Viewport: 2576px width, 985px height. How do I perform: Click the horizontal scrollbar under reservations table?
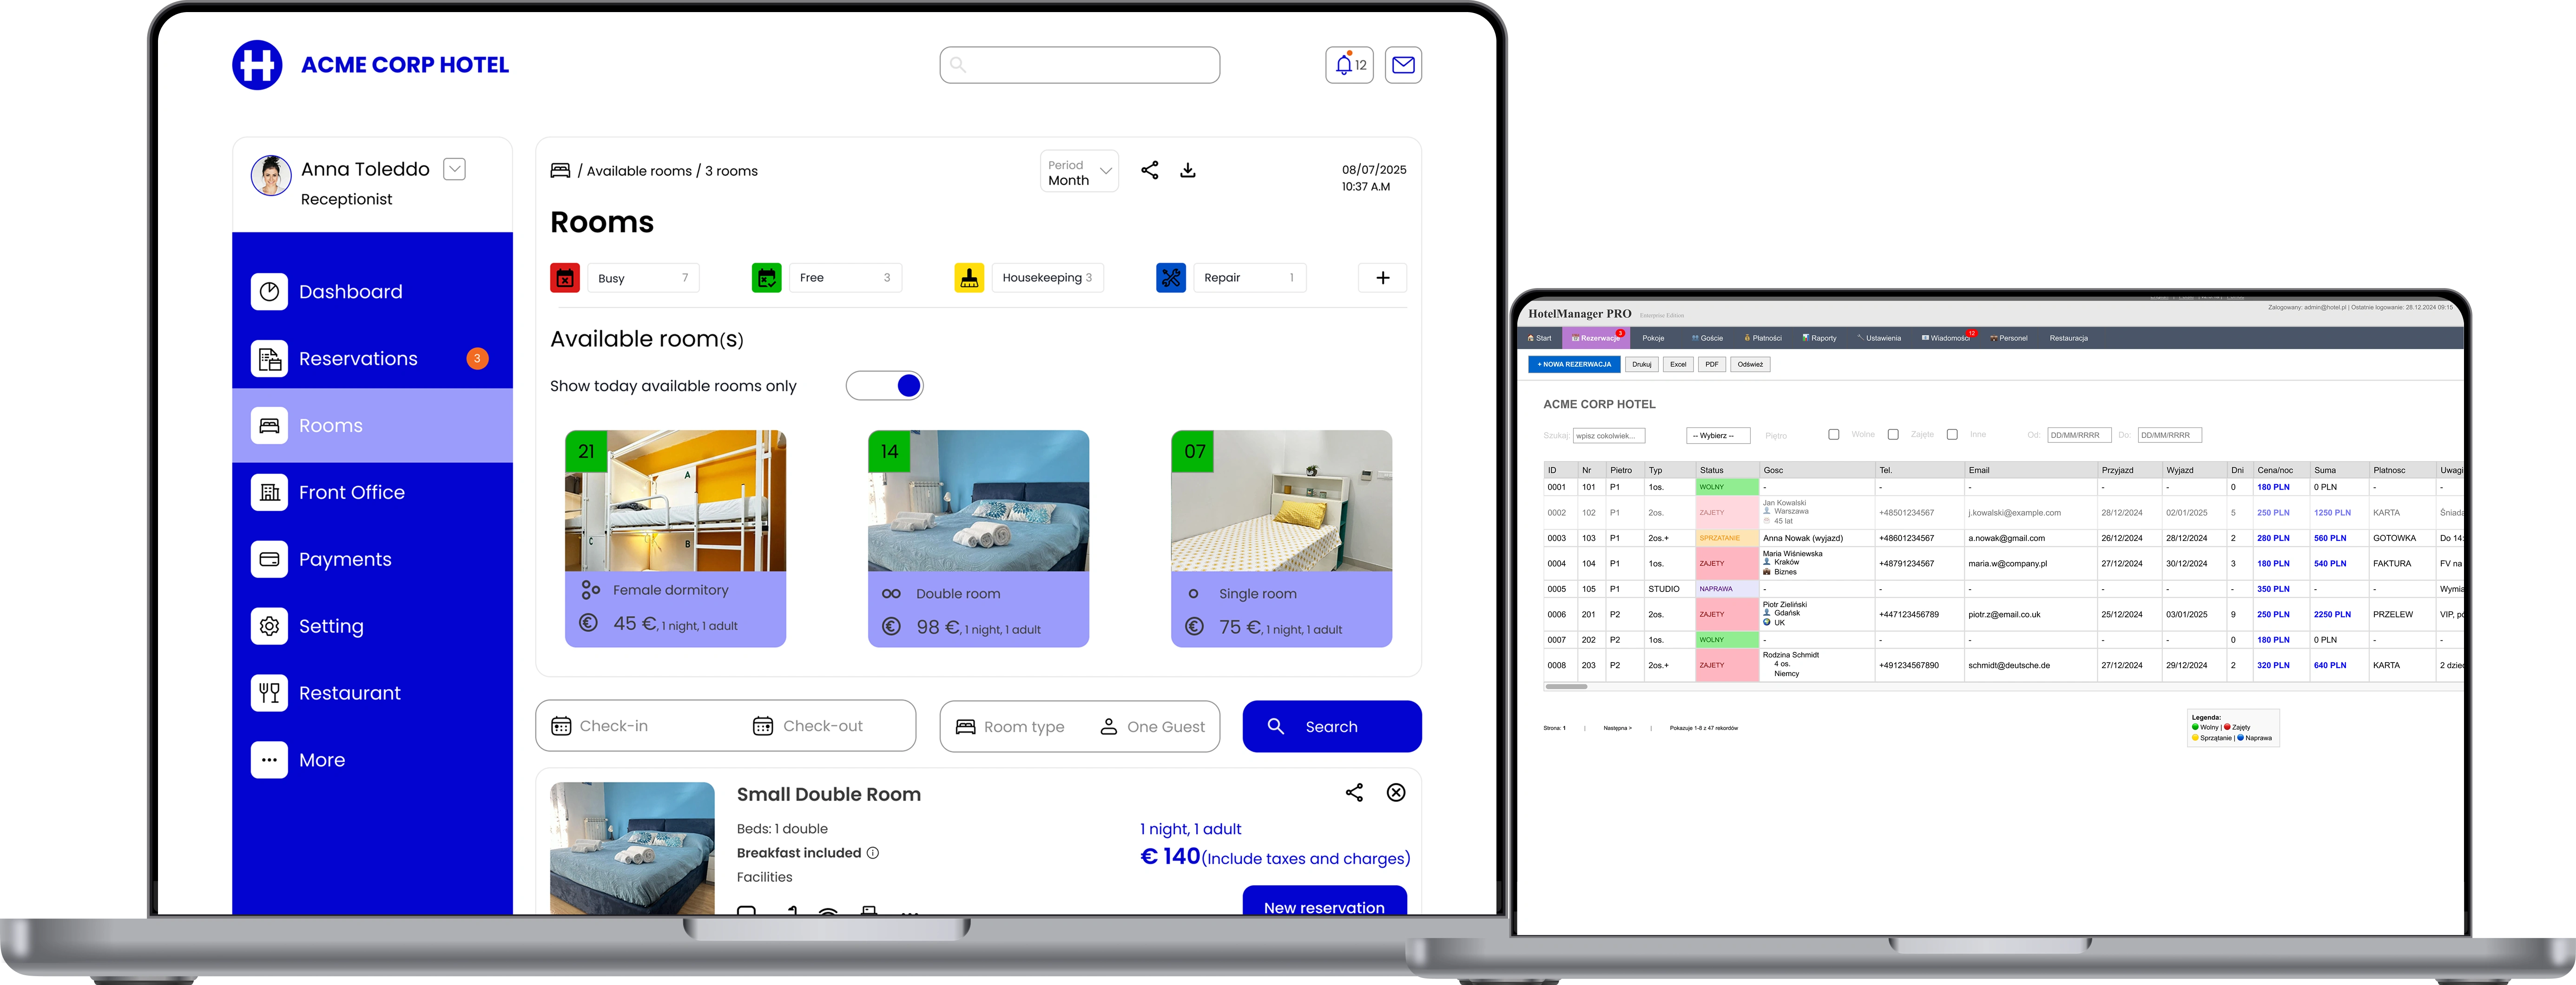(1567, 687)
